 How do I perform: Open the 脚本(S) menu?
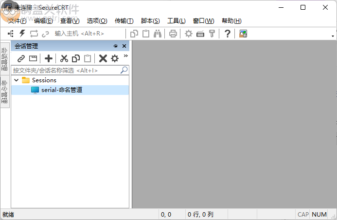click(150, 21)
